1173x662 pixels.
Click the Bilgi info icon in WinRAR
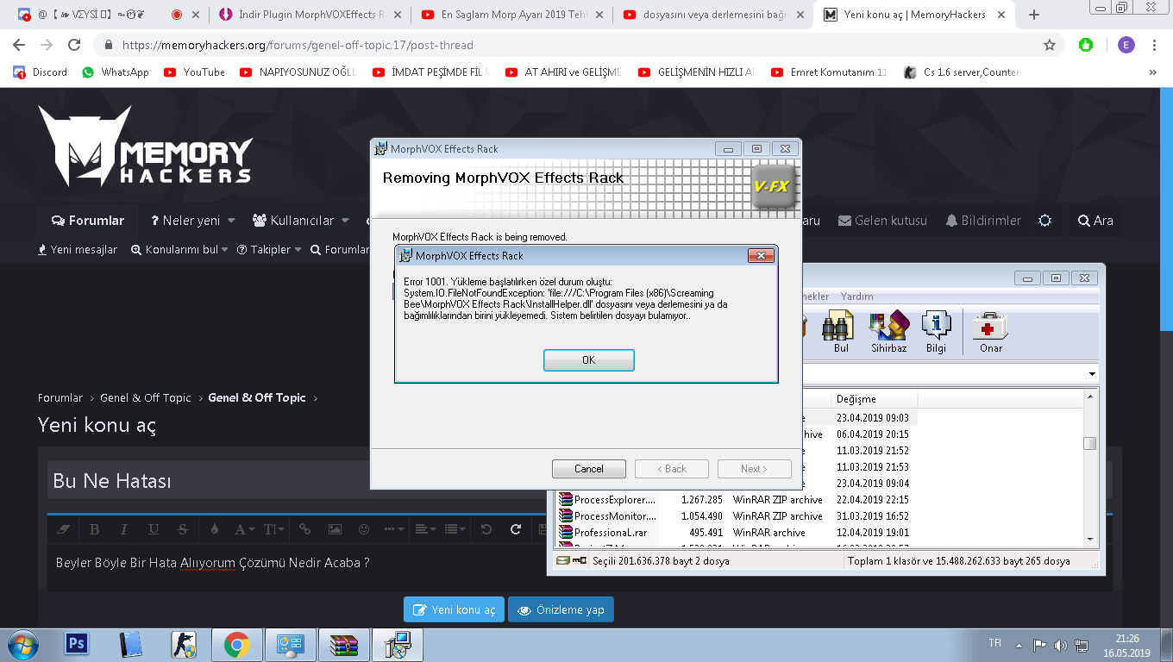point(936,332)
